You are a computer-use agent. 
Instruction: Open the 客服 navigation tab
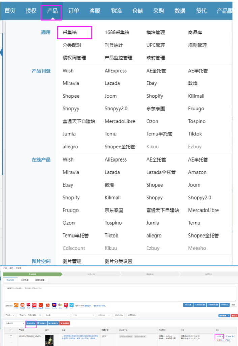tap(95, 10)
